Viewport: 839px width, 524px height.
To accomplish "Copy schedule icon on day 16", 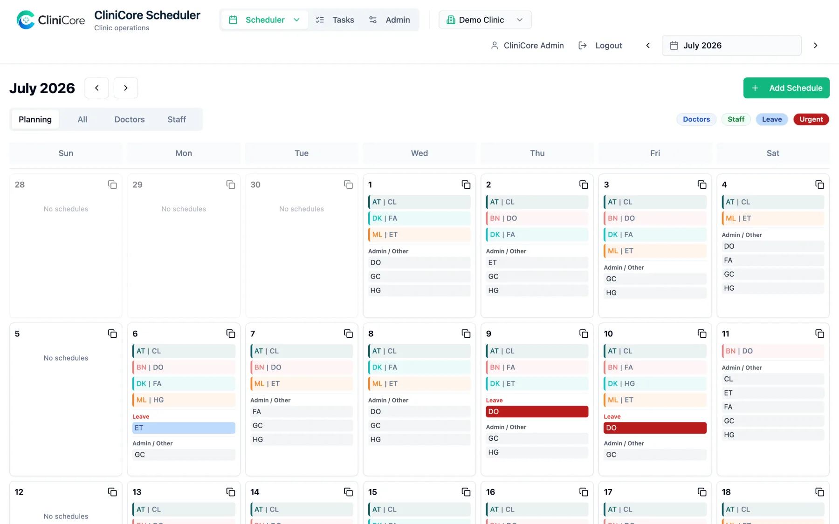I will point(584,492).
